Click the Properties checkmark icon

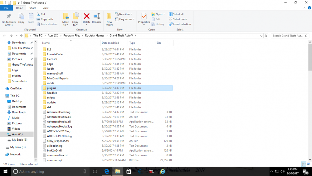pyautogui.click(x=144, y=16)
